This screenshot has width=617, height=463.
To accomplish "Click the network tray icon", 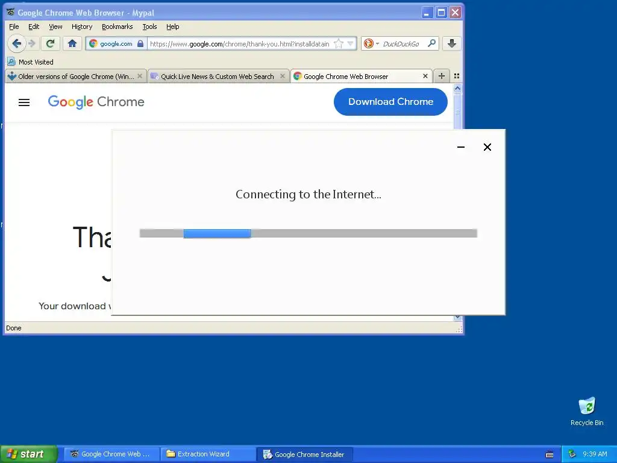I will [572, 454].
